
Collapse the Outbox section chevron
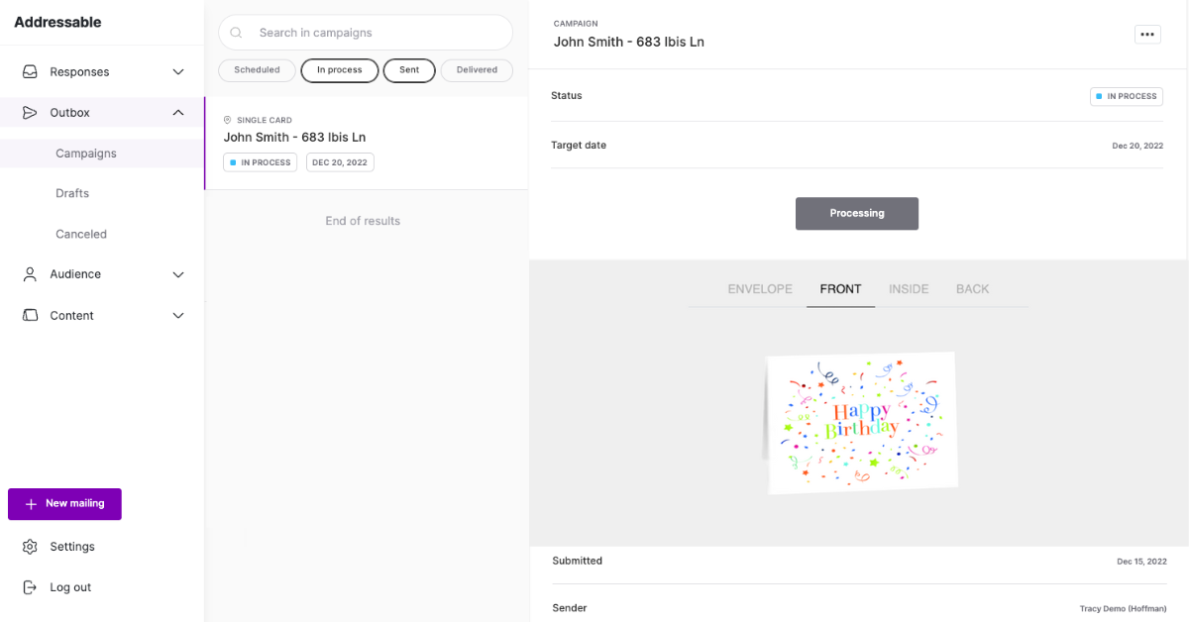[x=178, y=112]
